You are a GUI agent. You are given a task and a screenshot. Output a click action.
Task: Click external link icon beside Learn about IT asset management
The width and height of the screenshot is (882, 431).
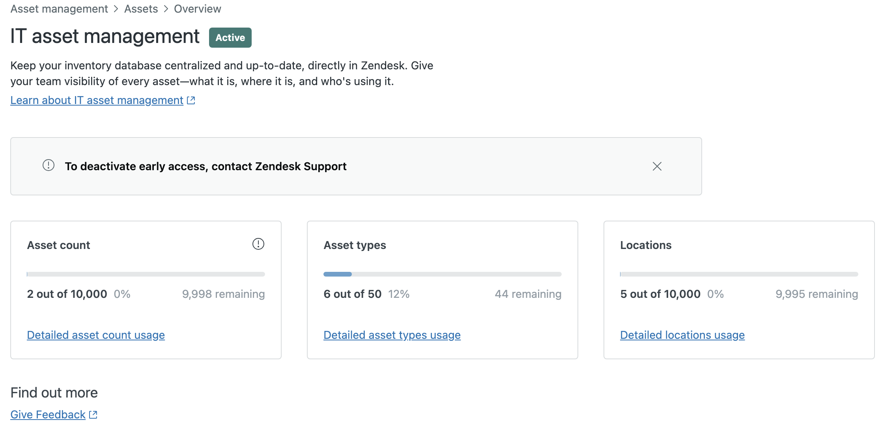[x=191, y=100]
